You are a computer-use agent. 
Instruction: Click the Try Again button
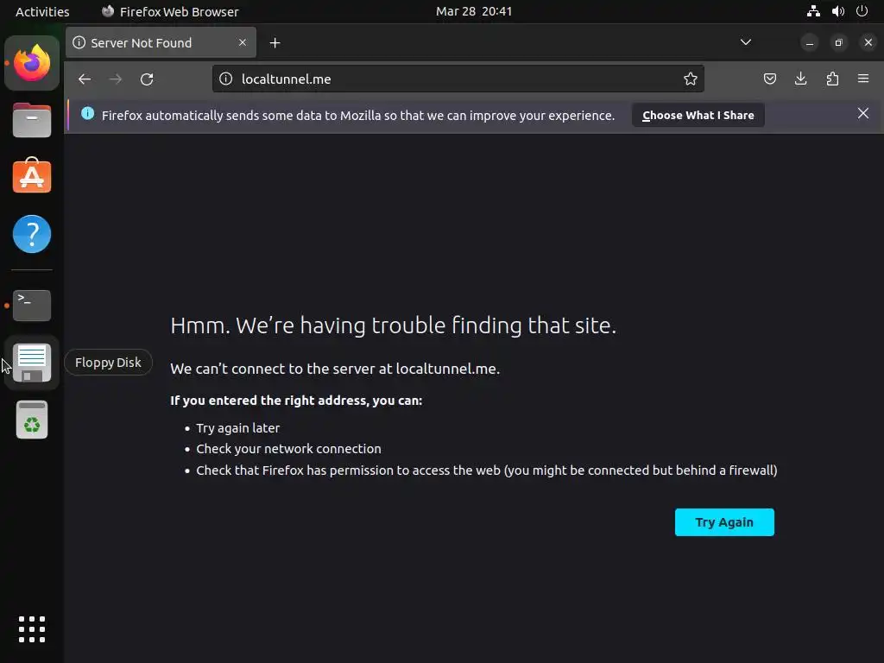pyautogui.click(x=724, y=522)
